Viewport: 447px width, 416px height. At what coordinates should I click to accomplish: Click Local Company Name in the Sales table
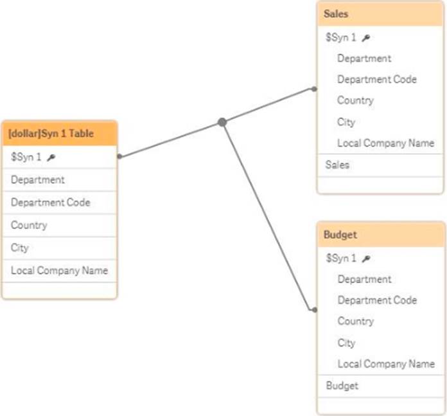385,143
